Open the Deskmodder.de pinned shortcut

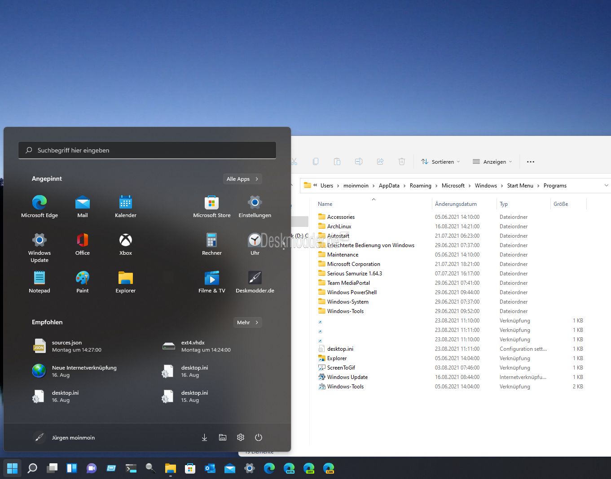coord(255,282)
